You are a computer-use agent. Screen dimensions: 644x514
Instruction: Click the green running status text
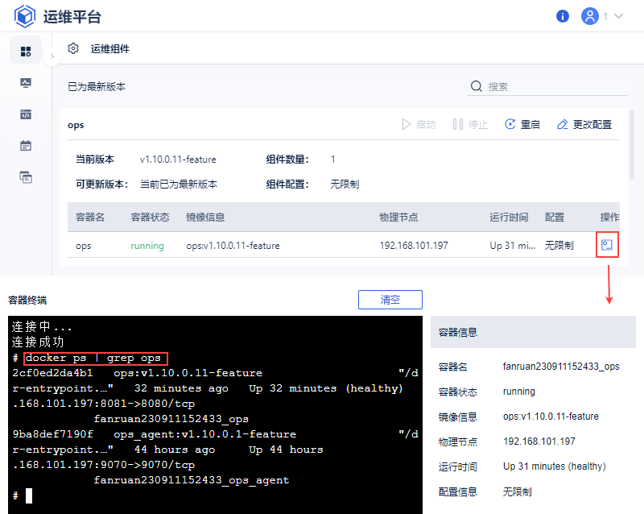[x=147, y=246]
